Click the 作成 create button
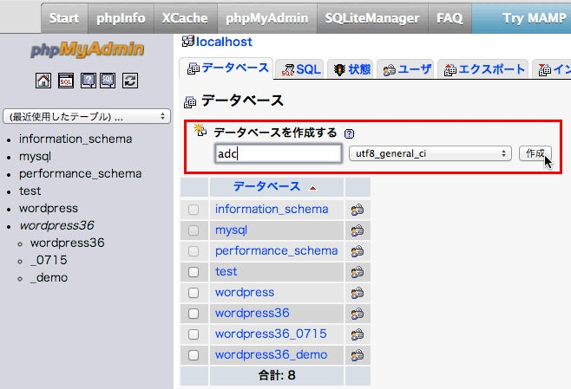The height and width of the screenshot is (389, 571). [535, 153]
